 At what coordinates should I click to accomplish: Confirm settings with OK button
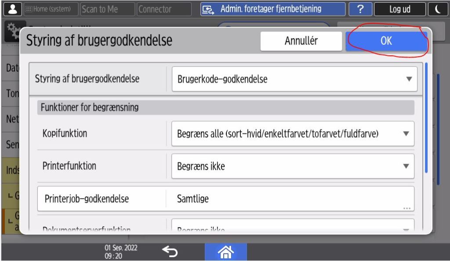(x=386, y=41)
